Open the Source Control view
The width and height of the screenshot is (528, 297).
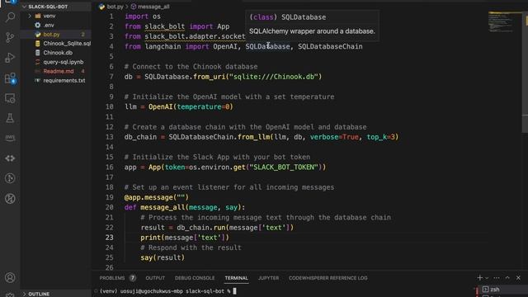(x=10, y=37)
